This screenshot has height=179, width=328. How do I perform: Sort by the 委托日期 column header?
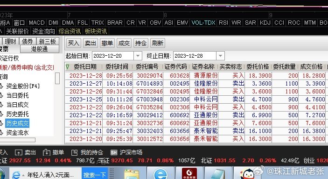(85, 67)
